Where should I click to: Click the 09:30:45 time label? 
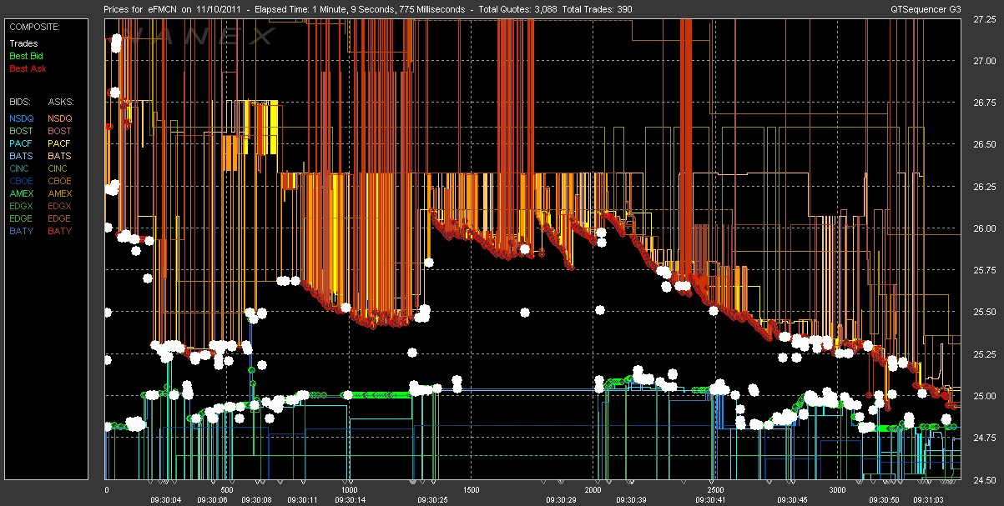pos(792,499)
